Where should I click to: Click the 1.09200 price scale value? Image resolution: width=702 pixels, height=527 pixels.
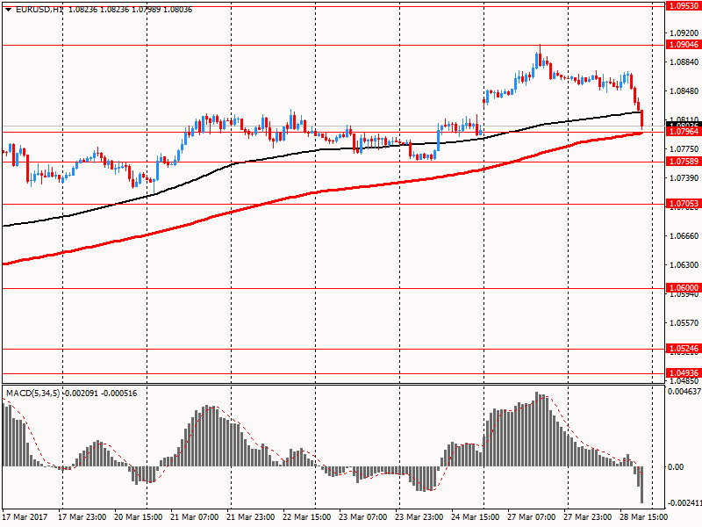click(x=684, y=32)
